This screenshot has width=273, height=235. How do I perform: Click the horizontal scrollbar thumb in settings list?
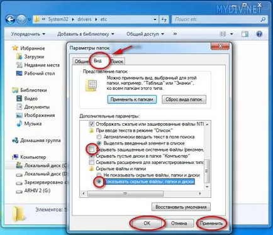[x=125, y=194]
